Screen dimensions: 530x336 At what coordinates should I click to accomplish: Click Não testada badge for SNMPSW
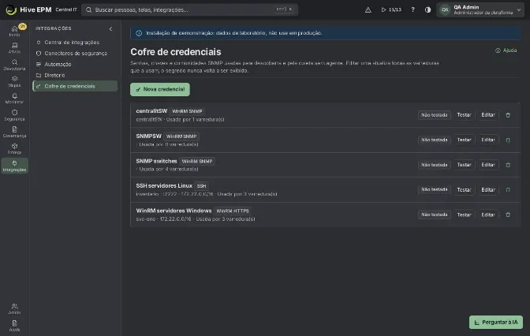point(435,140)
